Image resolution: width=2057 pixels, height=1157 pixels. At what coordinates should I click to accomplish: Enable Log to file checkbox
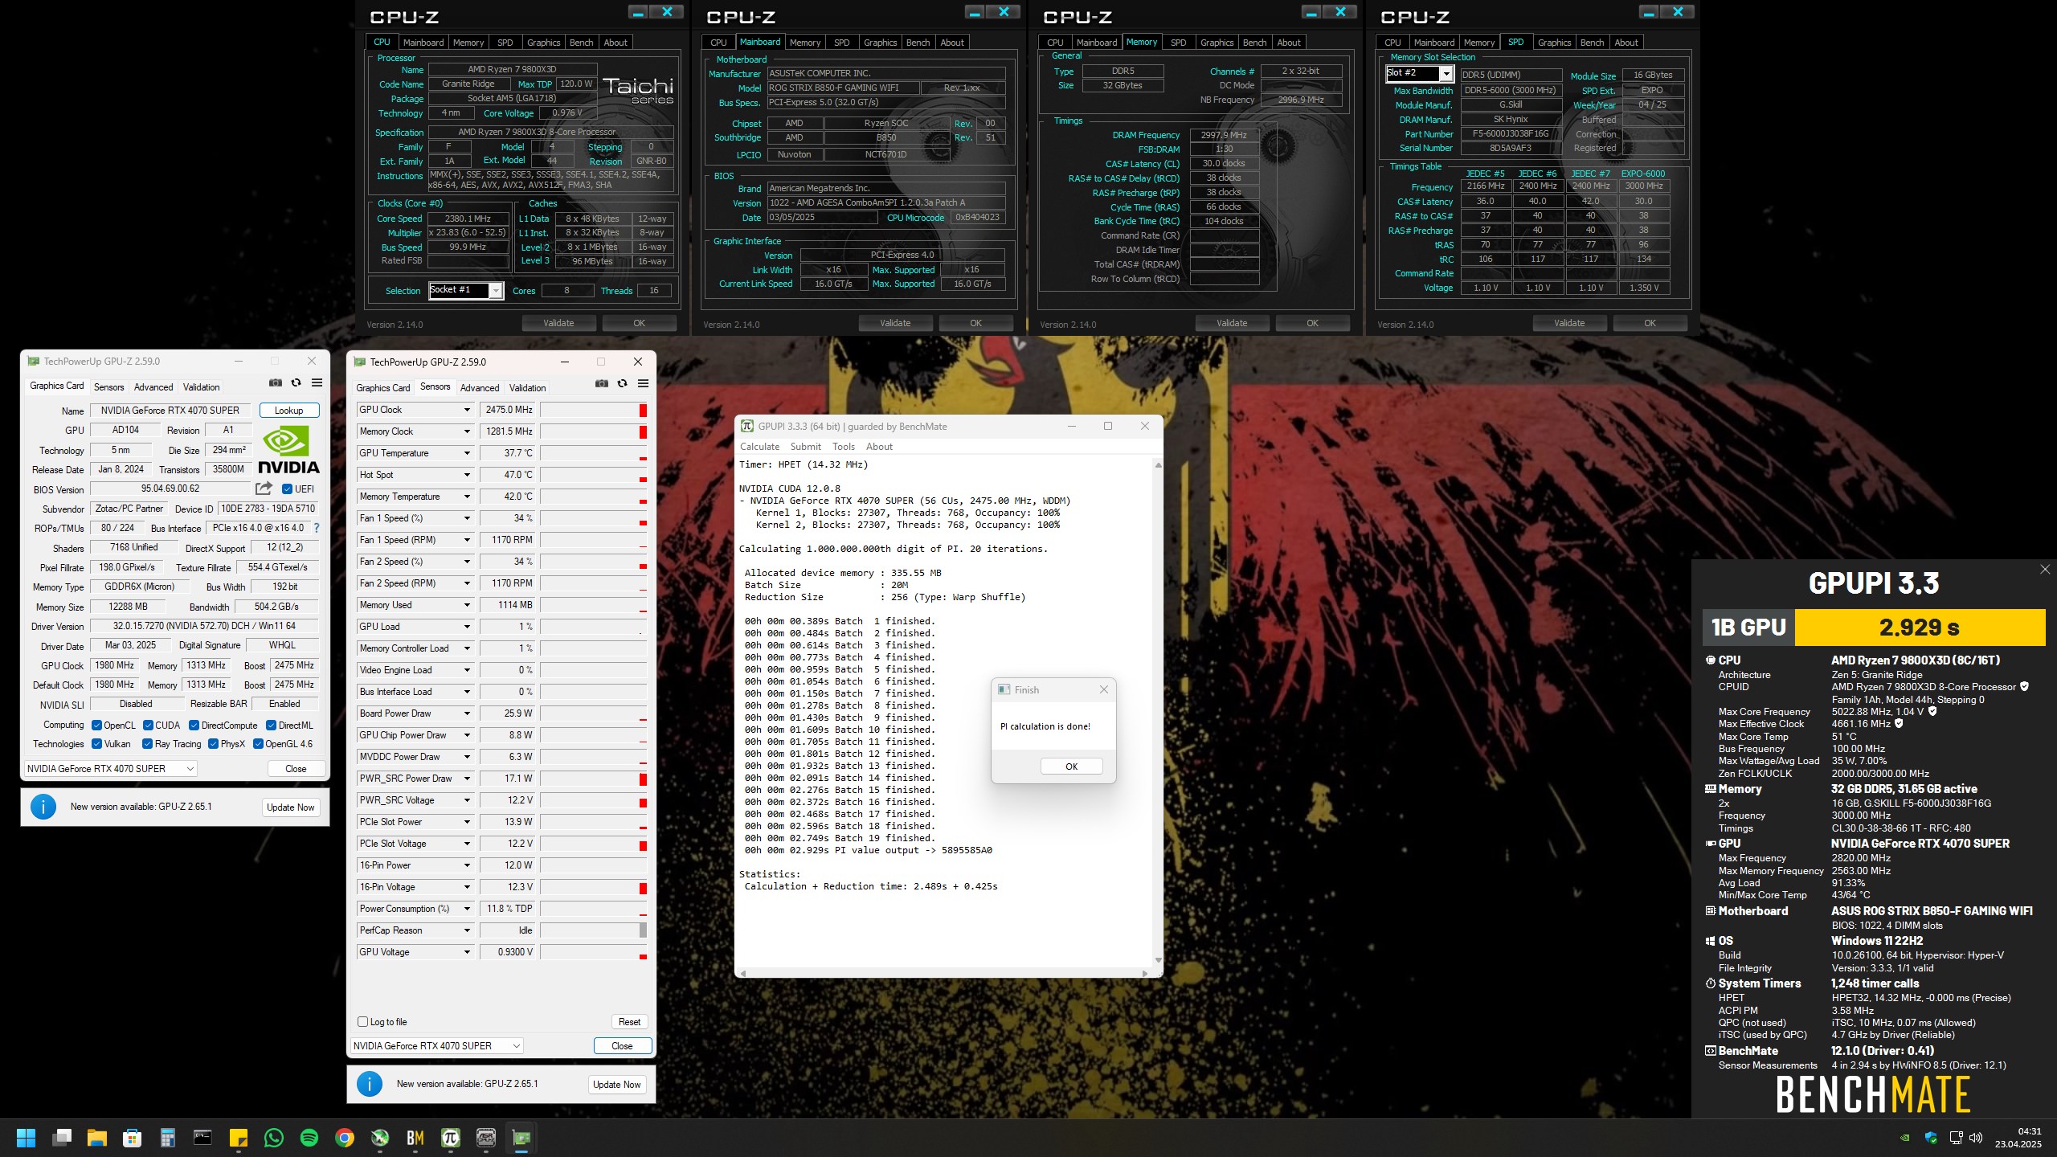tap(362, 1022)
